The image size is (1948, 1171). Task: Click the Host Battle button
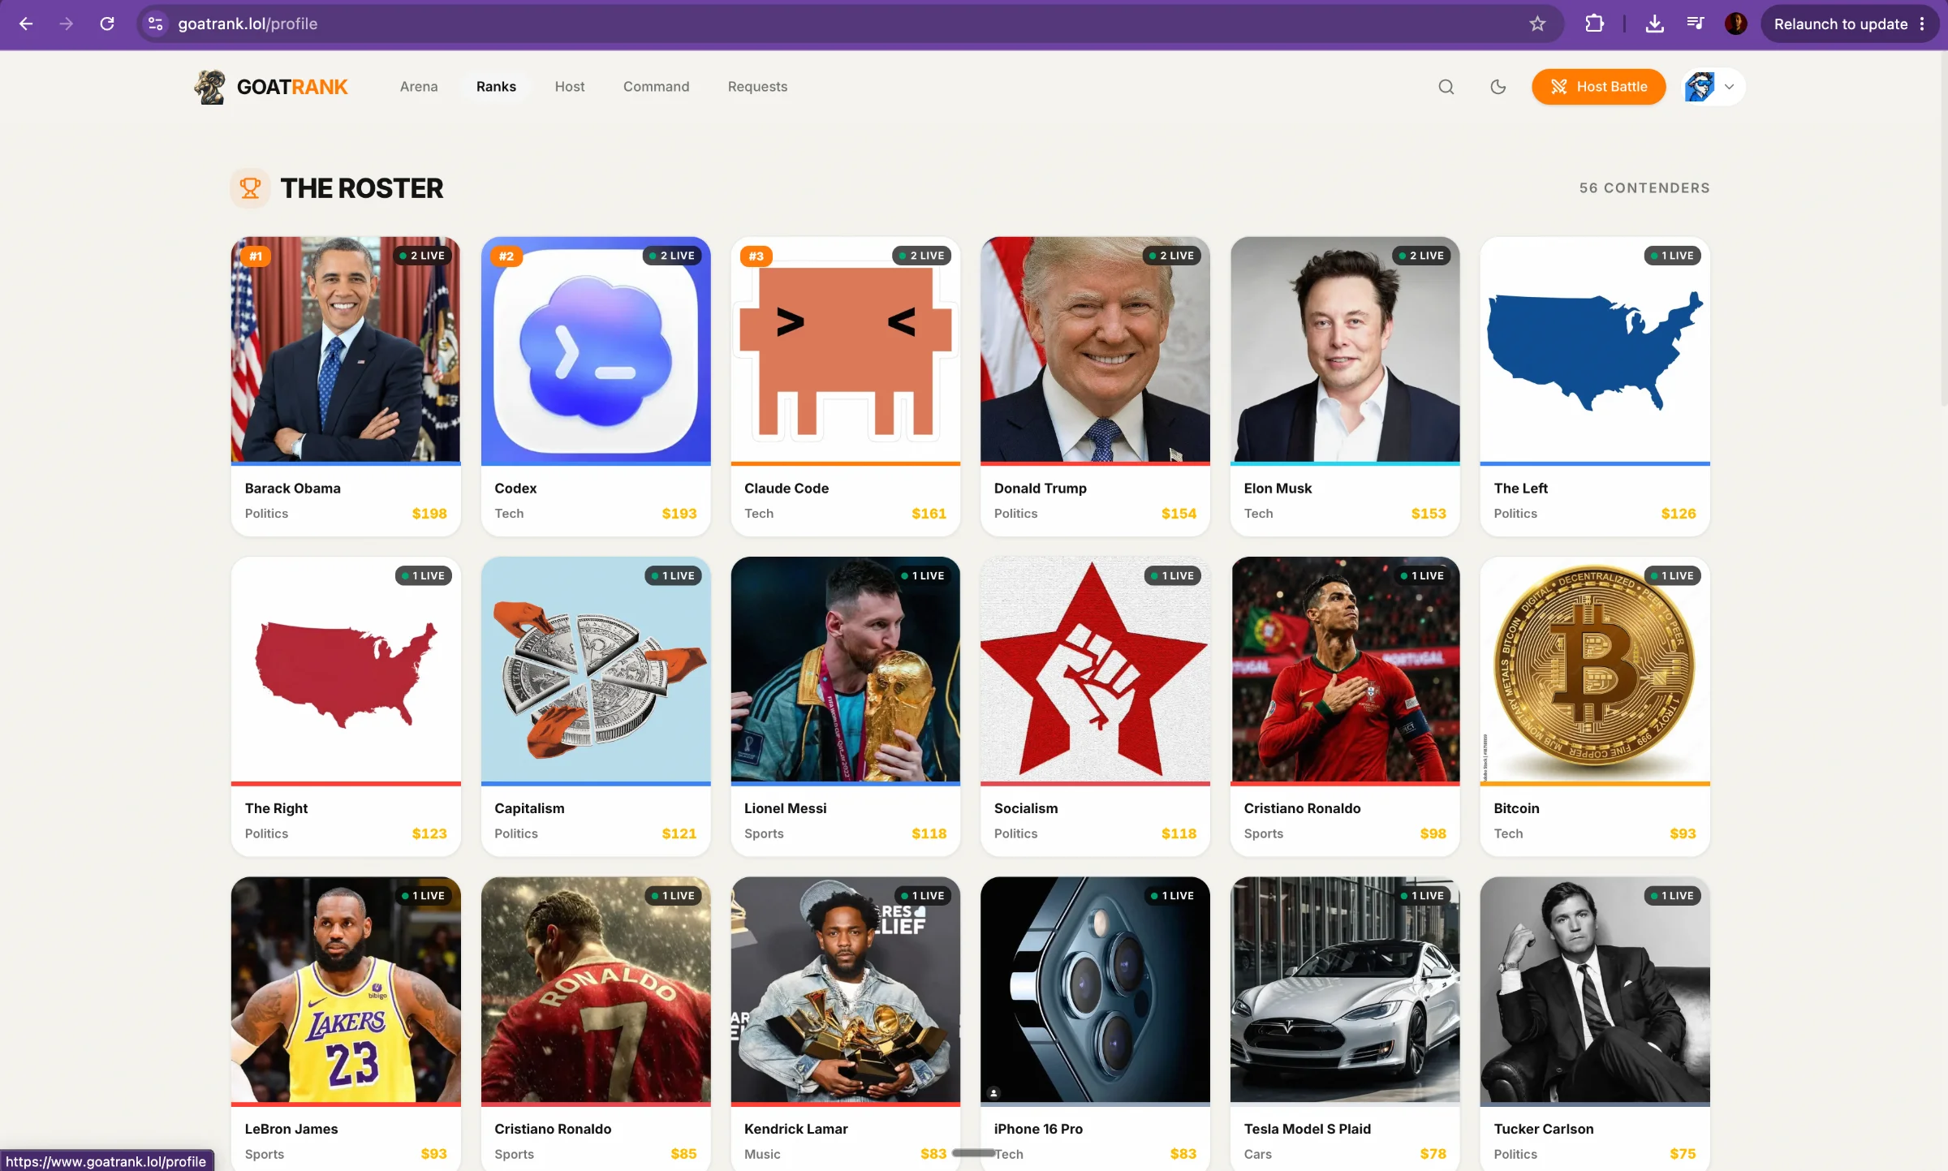coord(1598,87)
